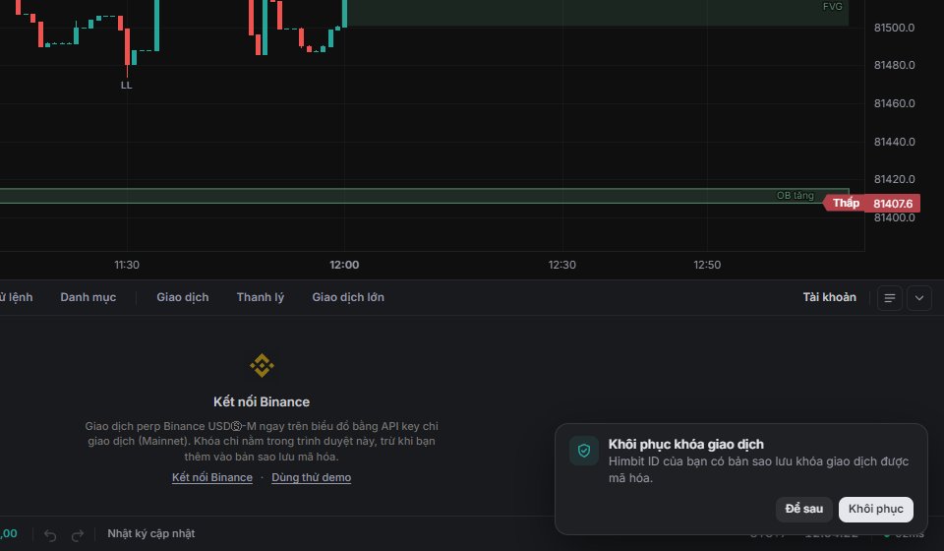
Task: Click the shield icon in notification
Action: point(584,451)
